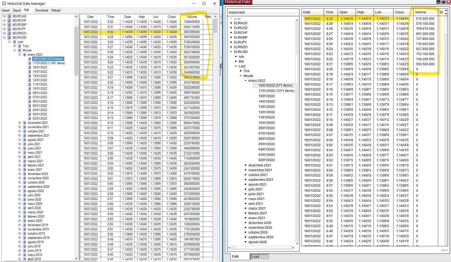Click the icon beside diciembre 2021 in Data Manager
Viewport: 451px width, 262px height.
[24, 123]
